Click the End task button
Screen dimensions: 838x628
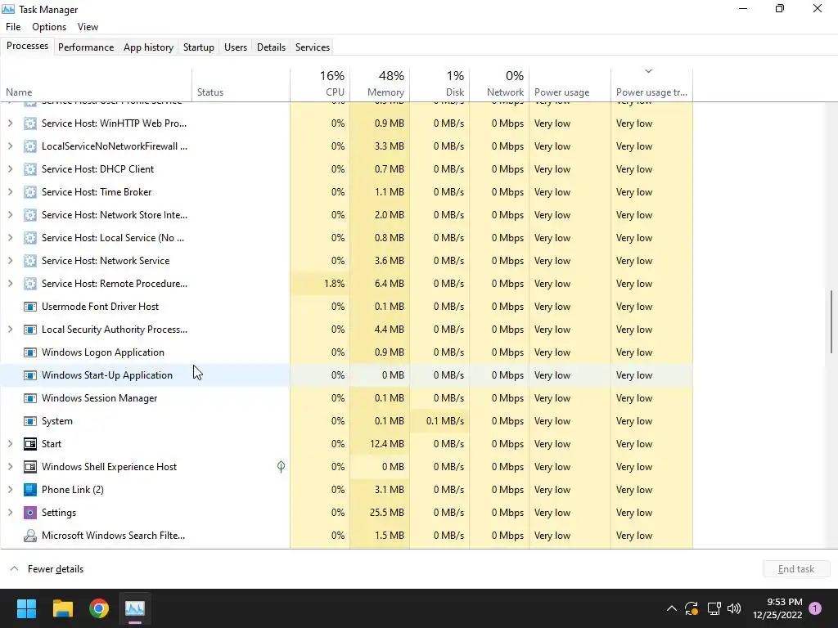(796, 569)
